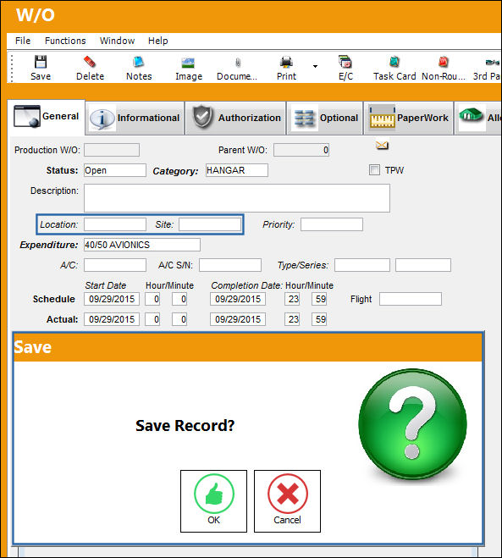Click the Actual completion hour 23 field
Screen dimensions: 502x558
[x=292, y=319]
